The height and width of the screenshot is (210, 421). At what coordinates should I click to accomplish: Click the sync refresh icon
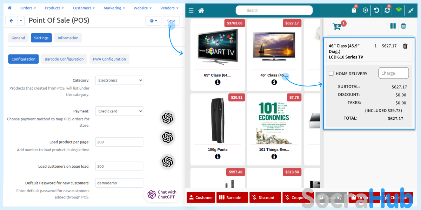(x=387, y=10)
